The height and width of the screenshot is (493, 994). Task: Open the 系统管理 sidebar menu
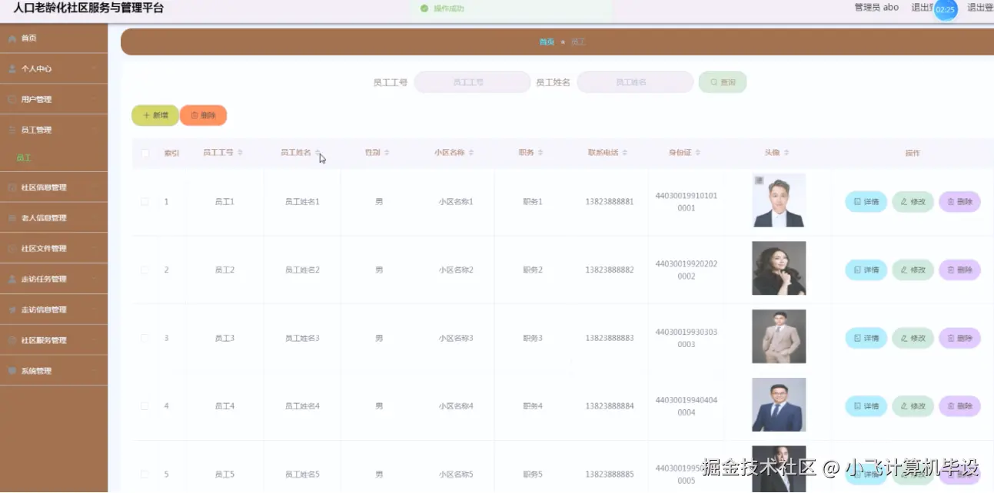click(54, 371)
